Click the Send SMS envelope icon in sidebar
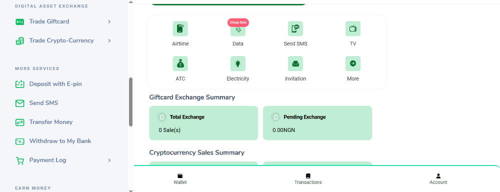500x192 pixels. point(20,103)
